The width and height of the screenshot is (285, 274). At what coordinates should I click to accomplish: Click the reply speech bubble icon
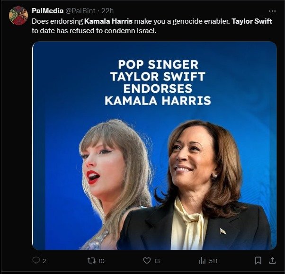click(x=36, y=260)
